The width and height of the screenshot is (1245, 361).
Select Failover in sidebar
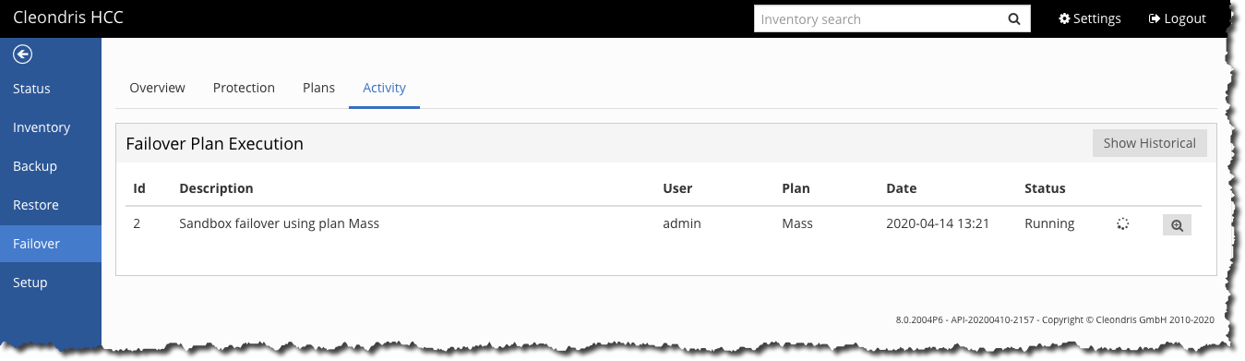[x=51, y=244]
